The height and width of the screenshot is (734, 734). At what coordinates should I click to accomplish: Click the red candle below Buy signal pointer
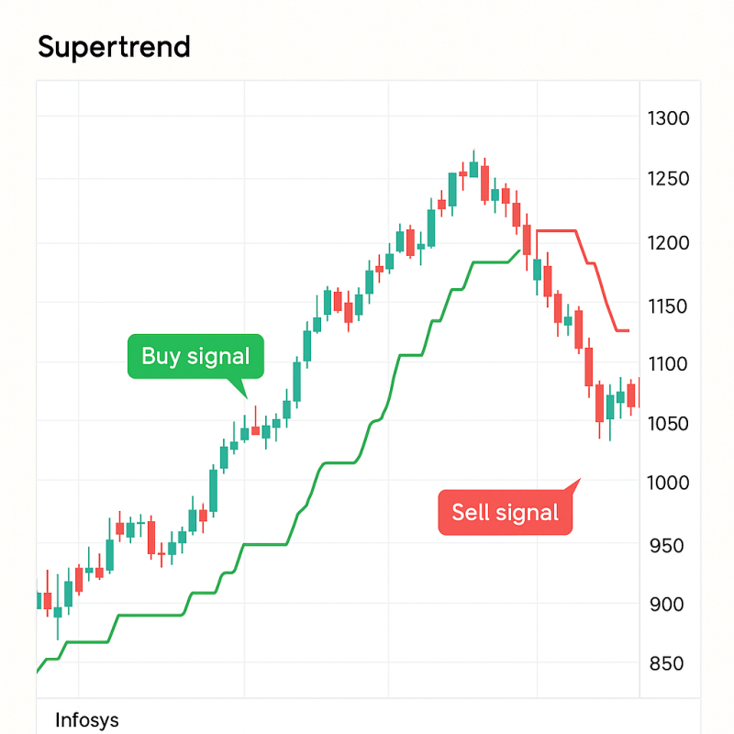pyautogui.click(x=255, y=430)
